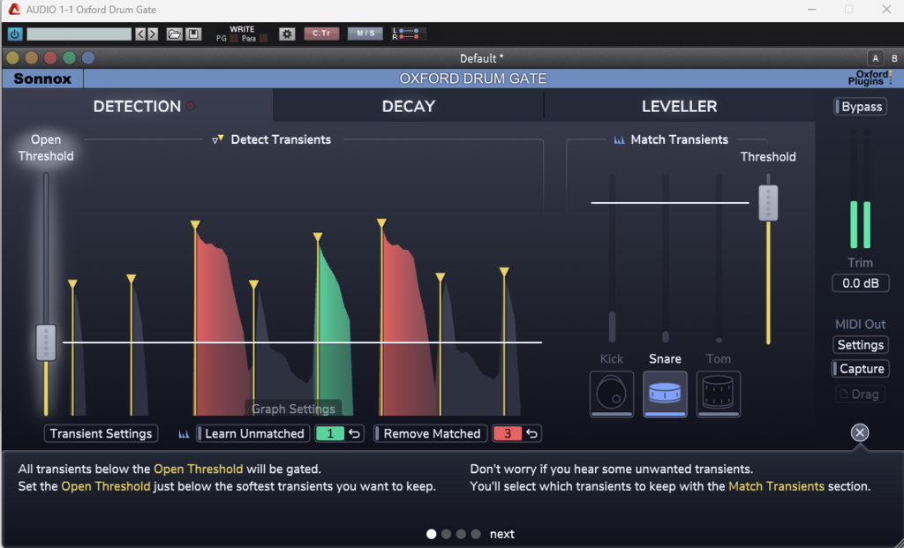The width and height of the screenshot is (904, 548).
Task: Open Transient Settings panel
Action: coord(101,433)
